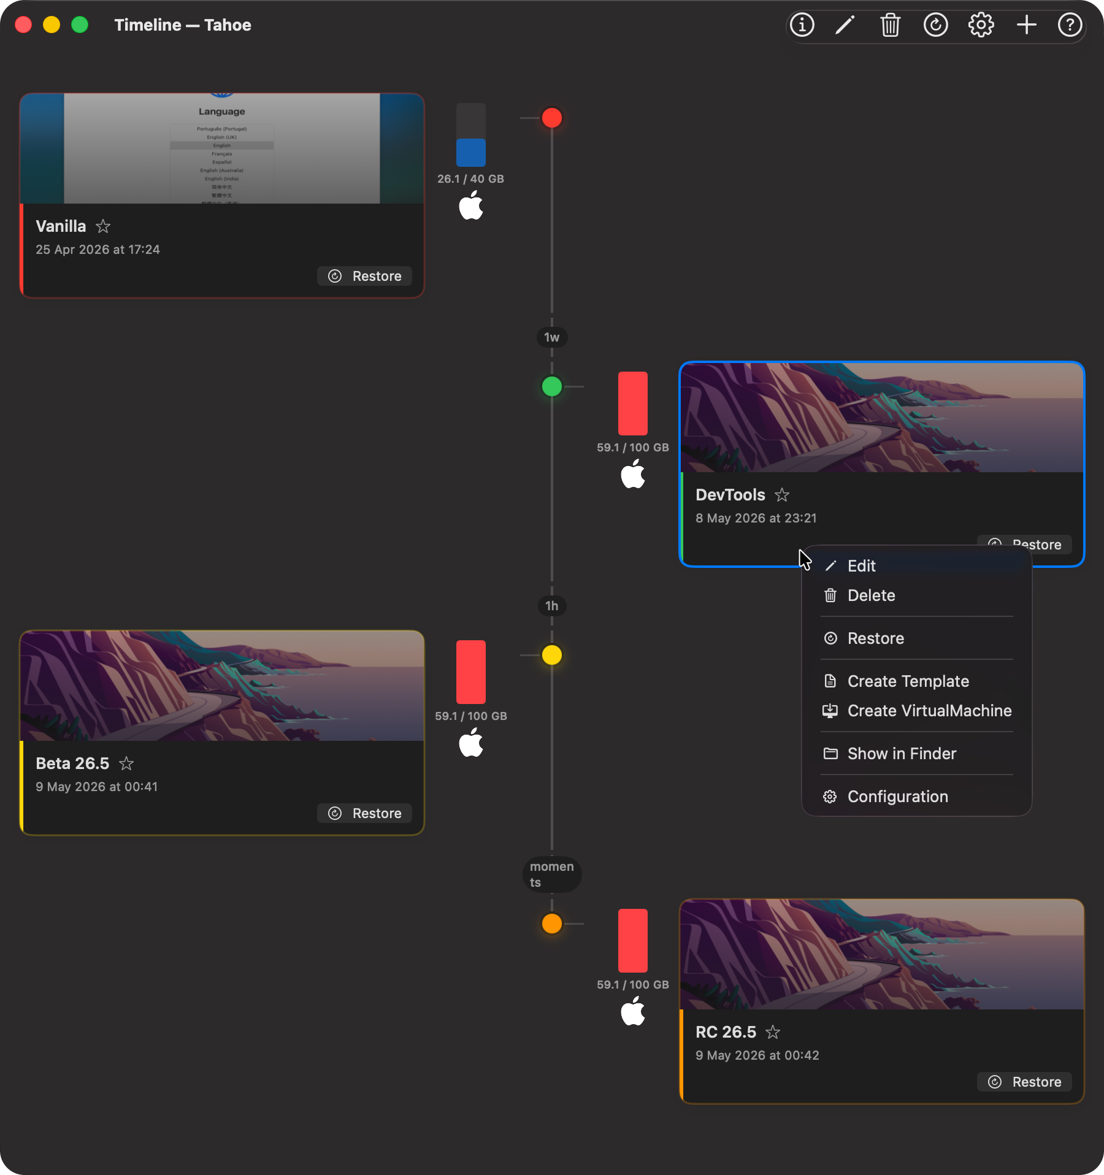Choose Create Template in the context menu
Viewport: 1104px width, 1175px height.
point(916,681)
